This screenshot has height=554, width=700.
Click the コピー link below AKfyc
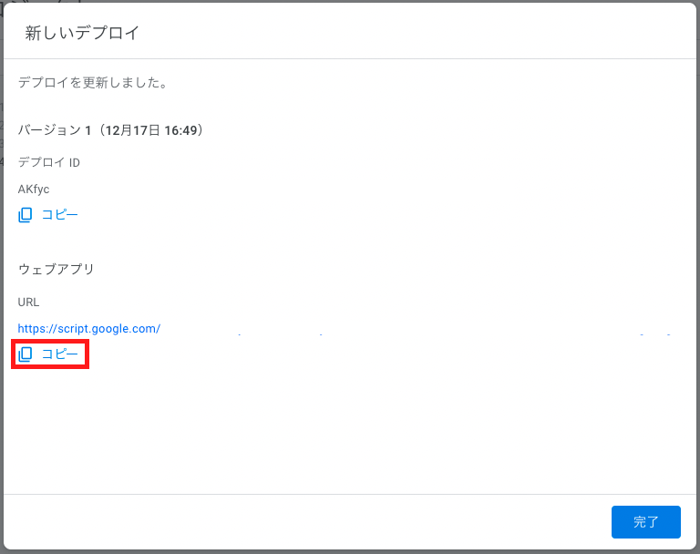[x=60, y=215]
